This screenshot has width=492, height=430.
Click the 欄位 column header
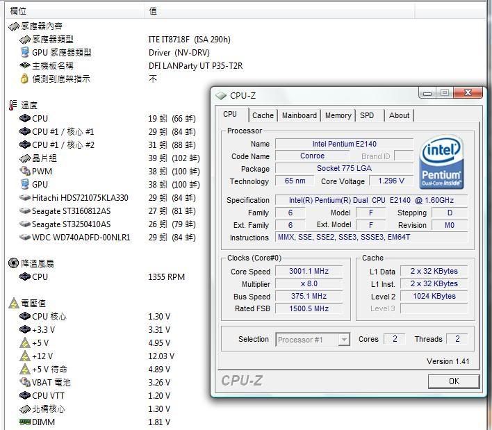(x=74, y=11)
